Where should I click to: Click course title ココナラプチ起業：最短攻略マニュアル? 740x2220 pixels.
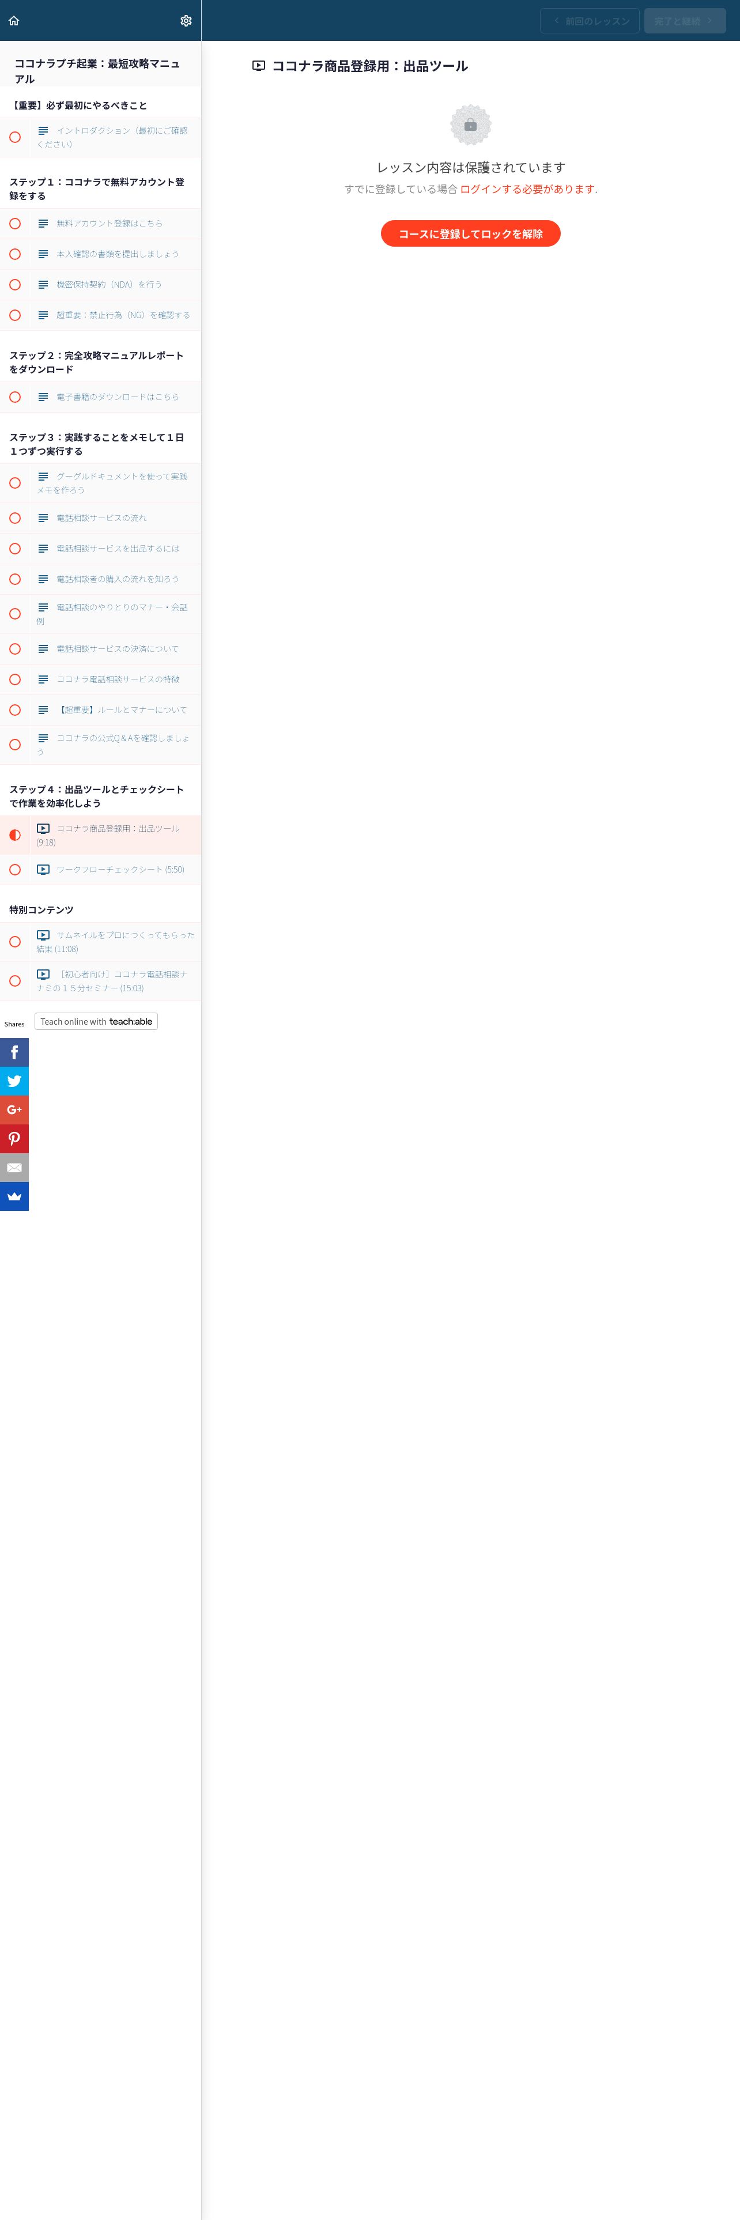97,71
